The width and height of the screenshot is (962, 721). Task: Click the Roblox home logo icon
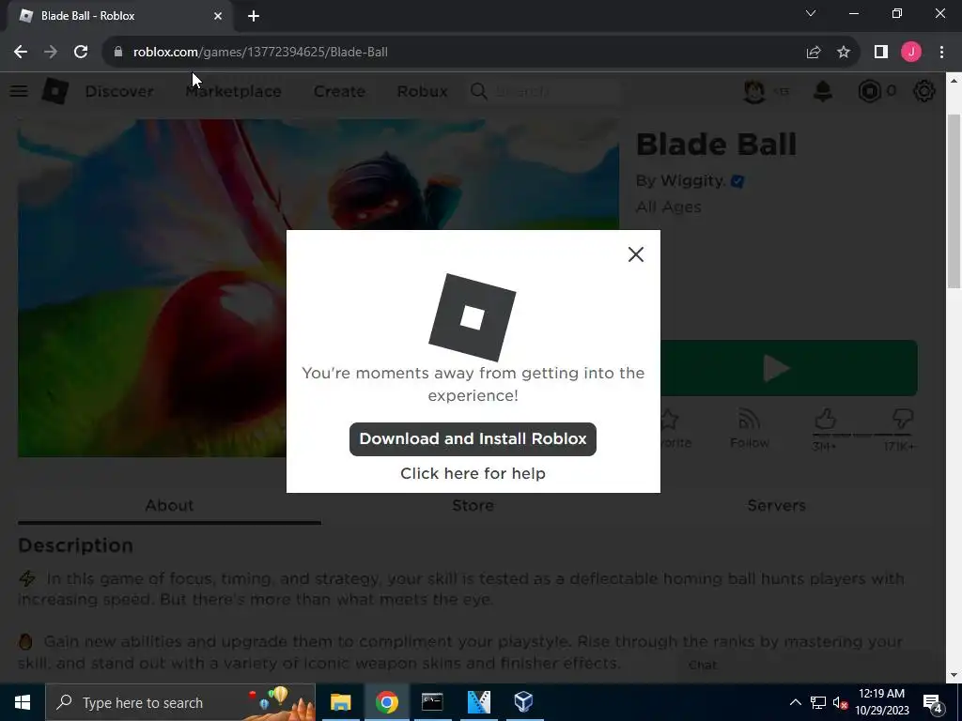pyautogui.click(x=55, y=91)
